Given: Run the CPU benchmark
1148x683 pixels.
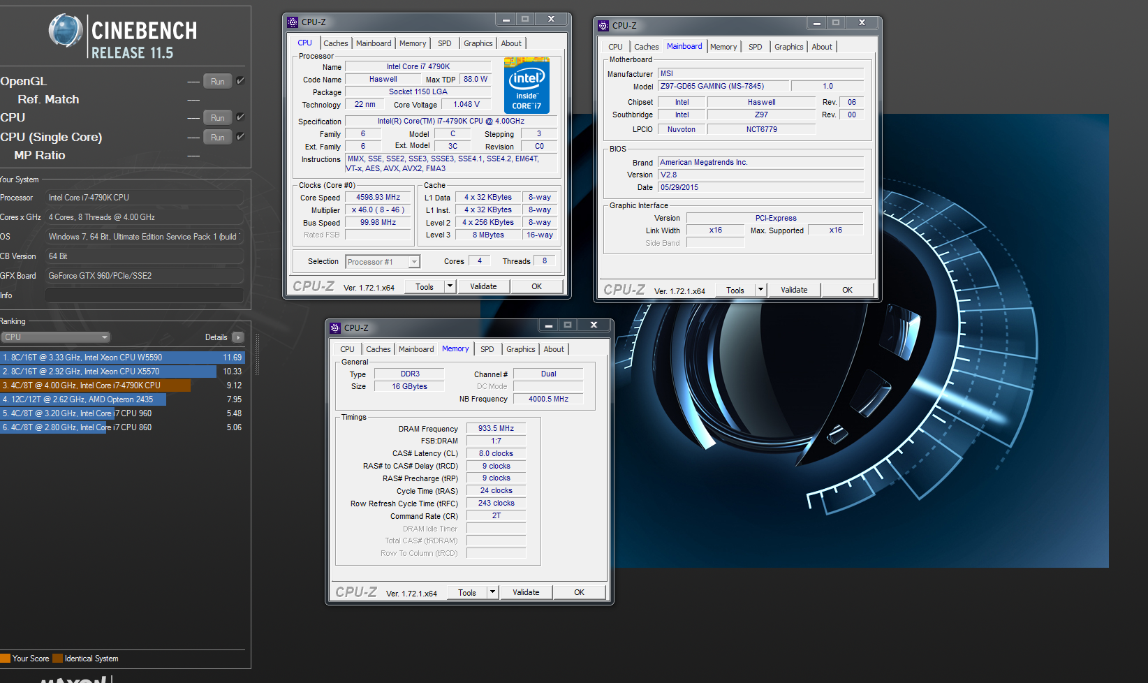Looking at the screenshot, I should 218,117.
